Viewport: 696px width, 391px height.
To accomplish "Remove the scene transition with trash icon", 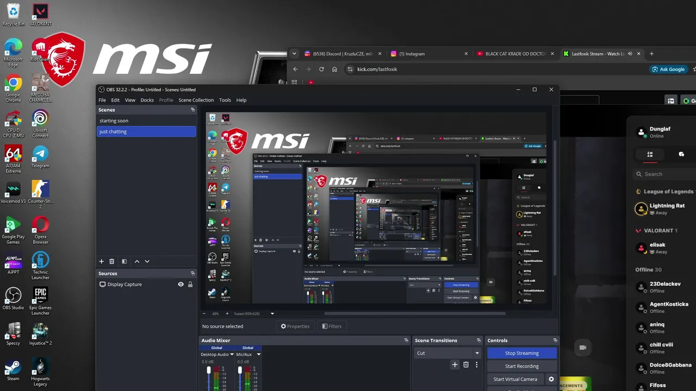I will [x=466, y=365].
